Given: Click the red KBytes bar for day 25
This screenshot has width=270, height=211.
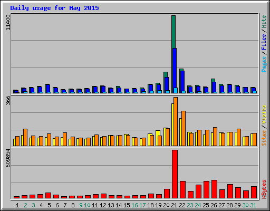Looking at the screenshot, I should (206, 190).
